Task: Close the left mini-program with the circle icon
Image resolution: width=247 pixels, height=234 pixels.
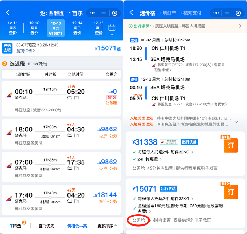Action: click(x=114, y=13)
